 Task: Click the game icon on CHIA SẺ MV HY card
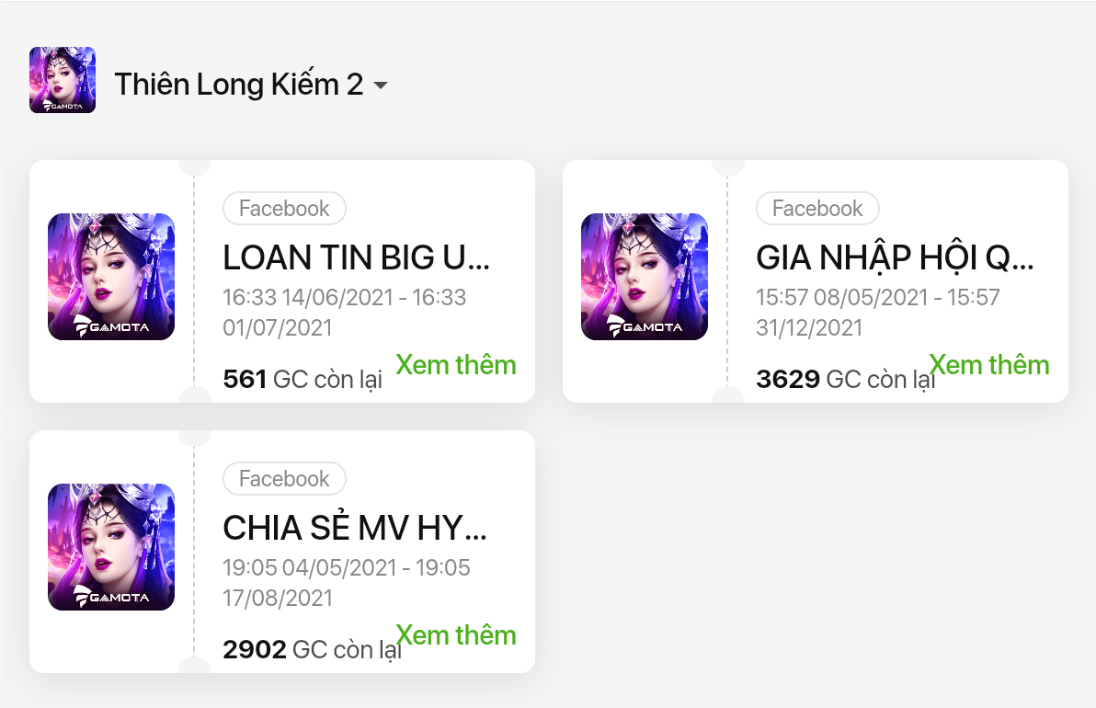(111, 547)
